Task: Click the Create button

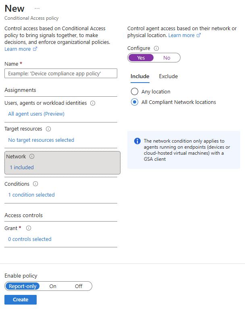Action: 21,300
